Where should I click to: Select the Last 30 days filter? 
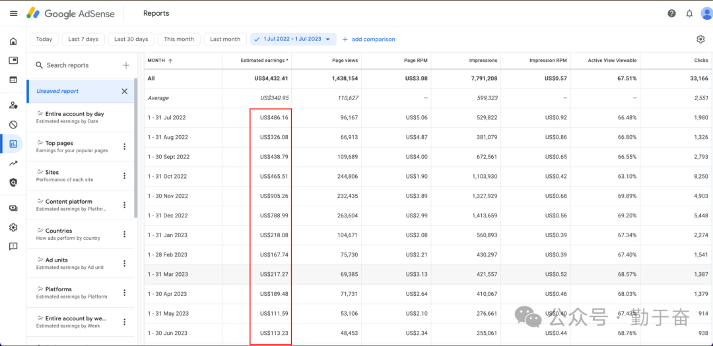(x=131, y=39)
